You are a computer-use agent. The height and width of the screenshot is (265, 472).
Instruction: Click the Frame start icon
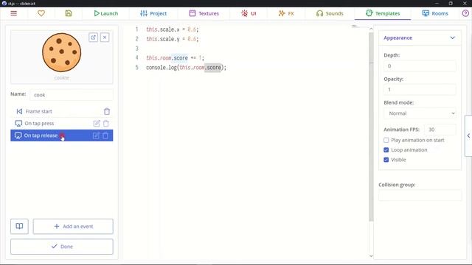19,111
